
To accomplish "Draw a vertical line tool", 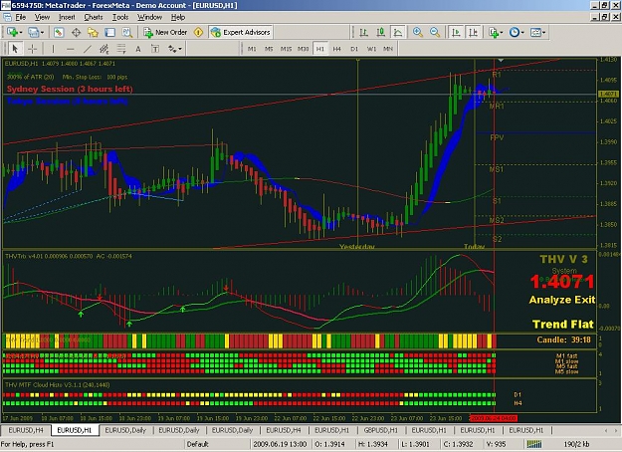I will pos(53,49).
